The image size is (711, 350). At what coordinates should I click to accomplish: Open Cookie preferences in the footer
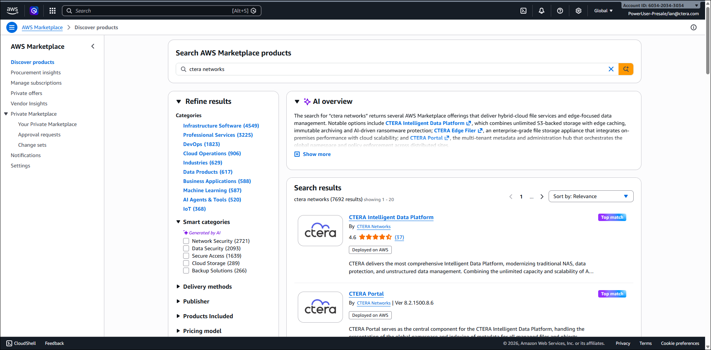pyautogui.click(x=680, y=343)
